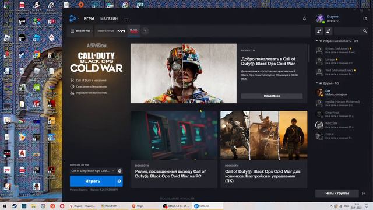373x210 pixels.
Task: Collapse the Друзья section
Action: tap(317, 83)
